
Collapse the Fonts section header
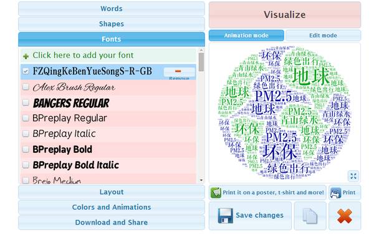(112, 39)
